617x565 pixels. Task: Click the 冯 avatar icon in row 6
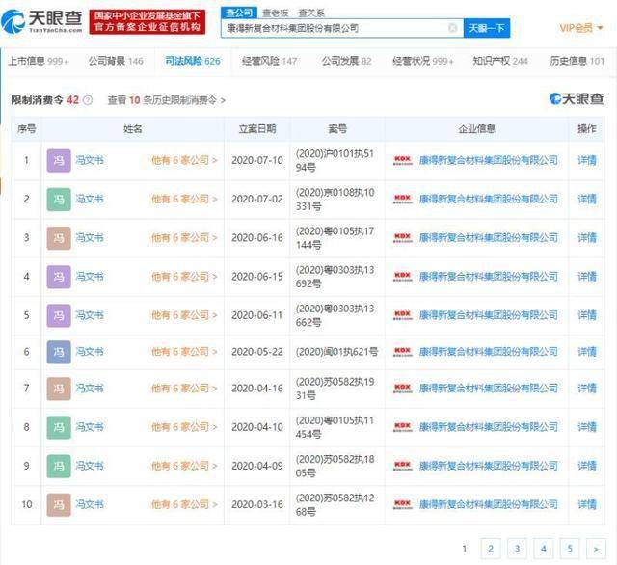(x=59, y=352)
